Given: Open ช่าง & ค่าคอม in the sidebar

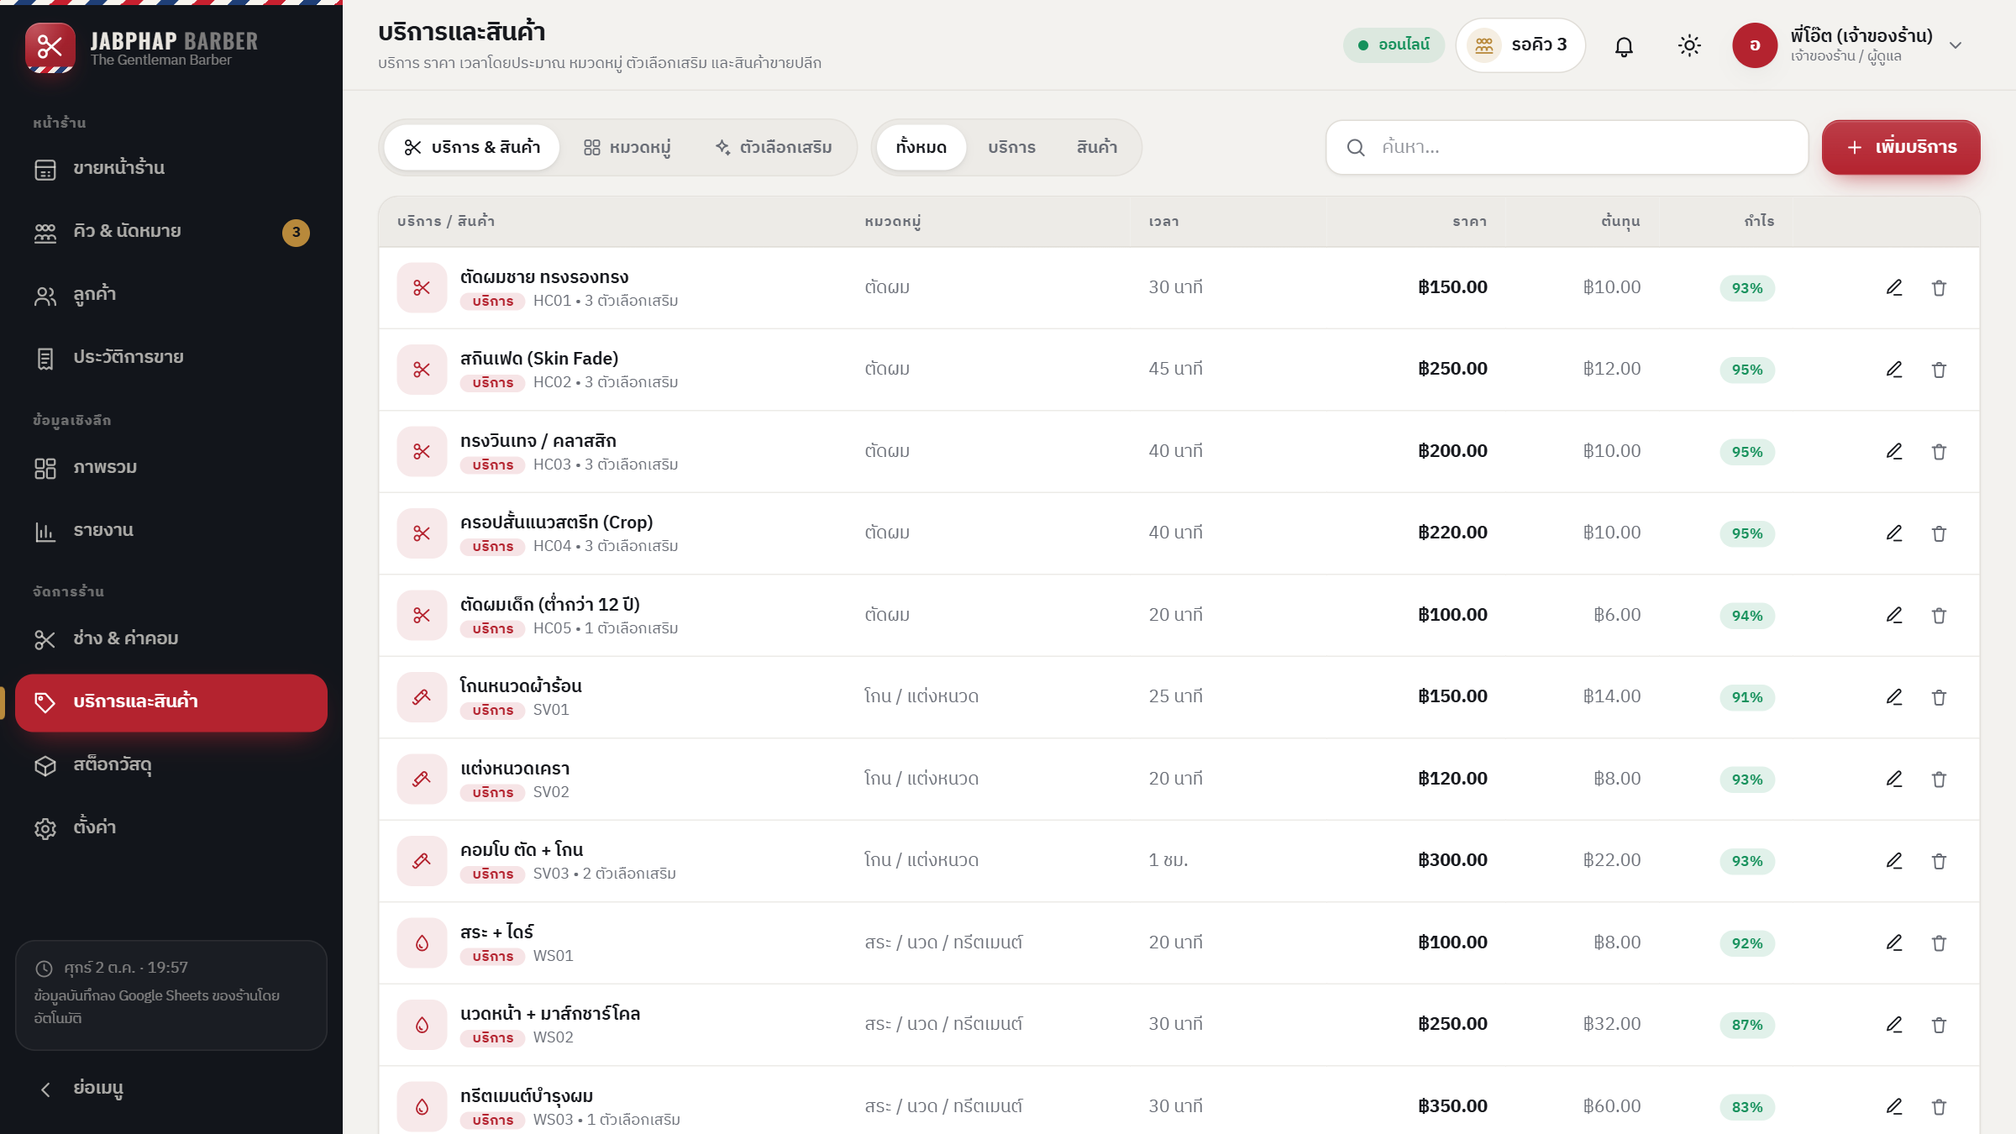Looking at the screenshot, I should click(x=171, y=638).
